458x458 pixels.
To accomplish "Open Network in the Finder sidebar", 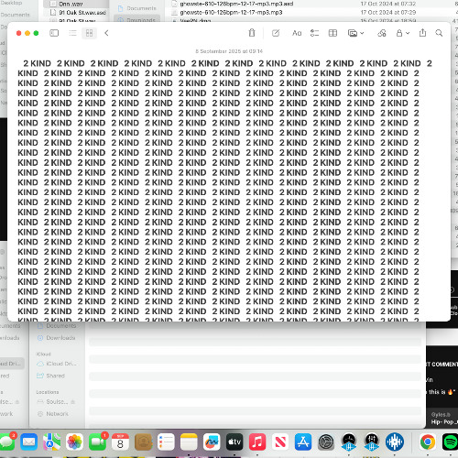I will click(x=53, y=414).
